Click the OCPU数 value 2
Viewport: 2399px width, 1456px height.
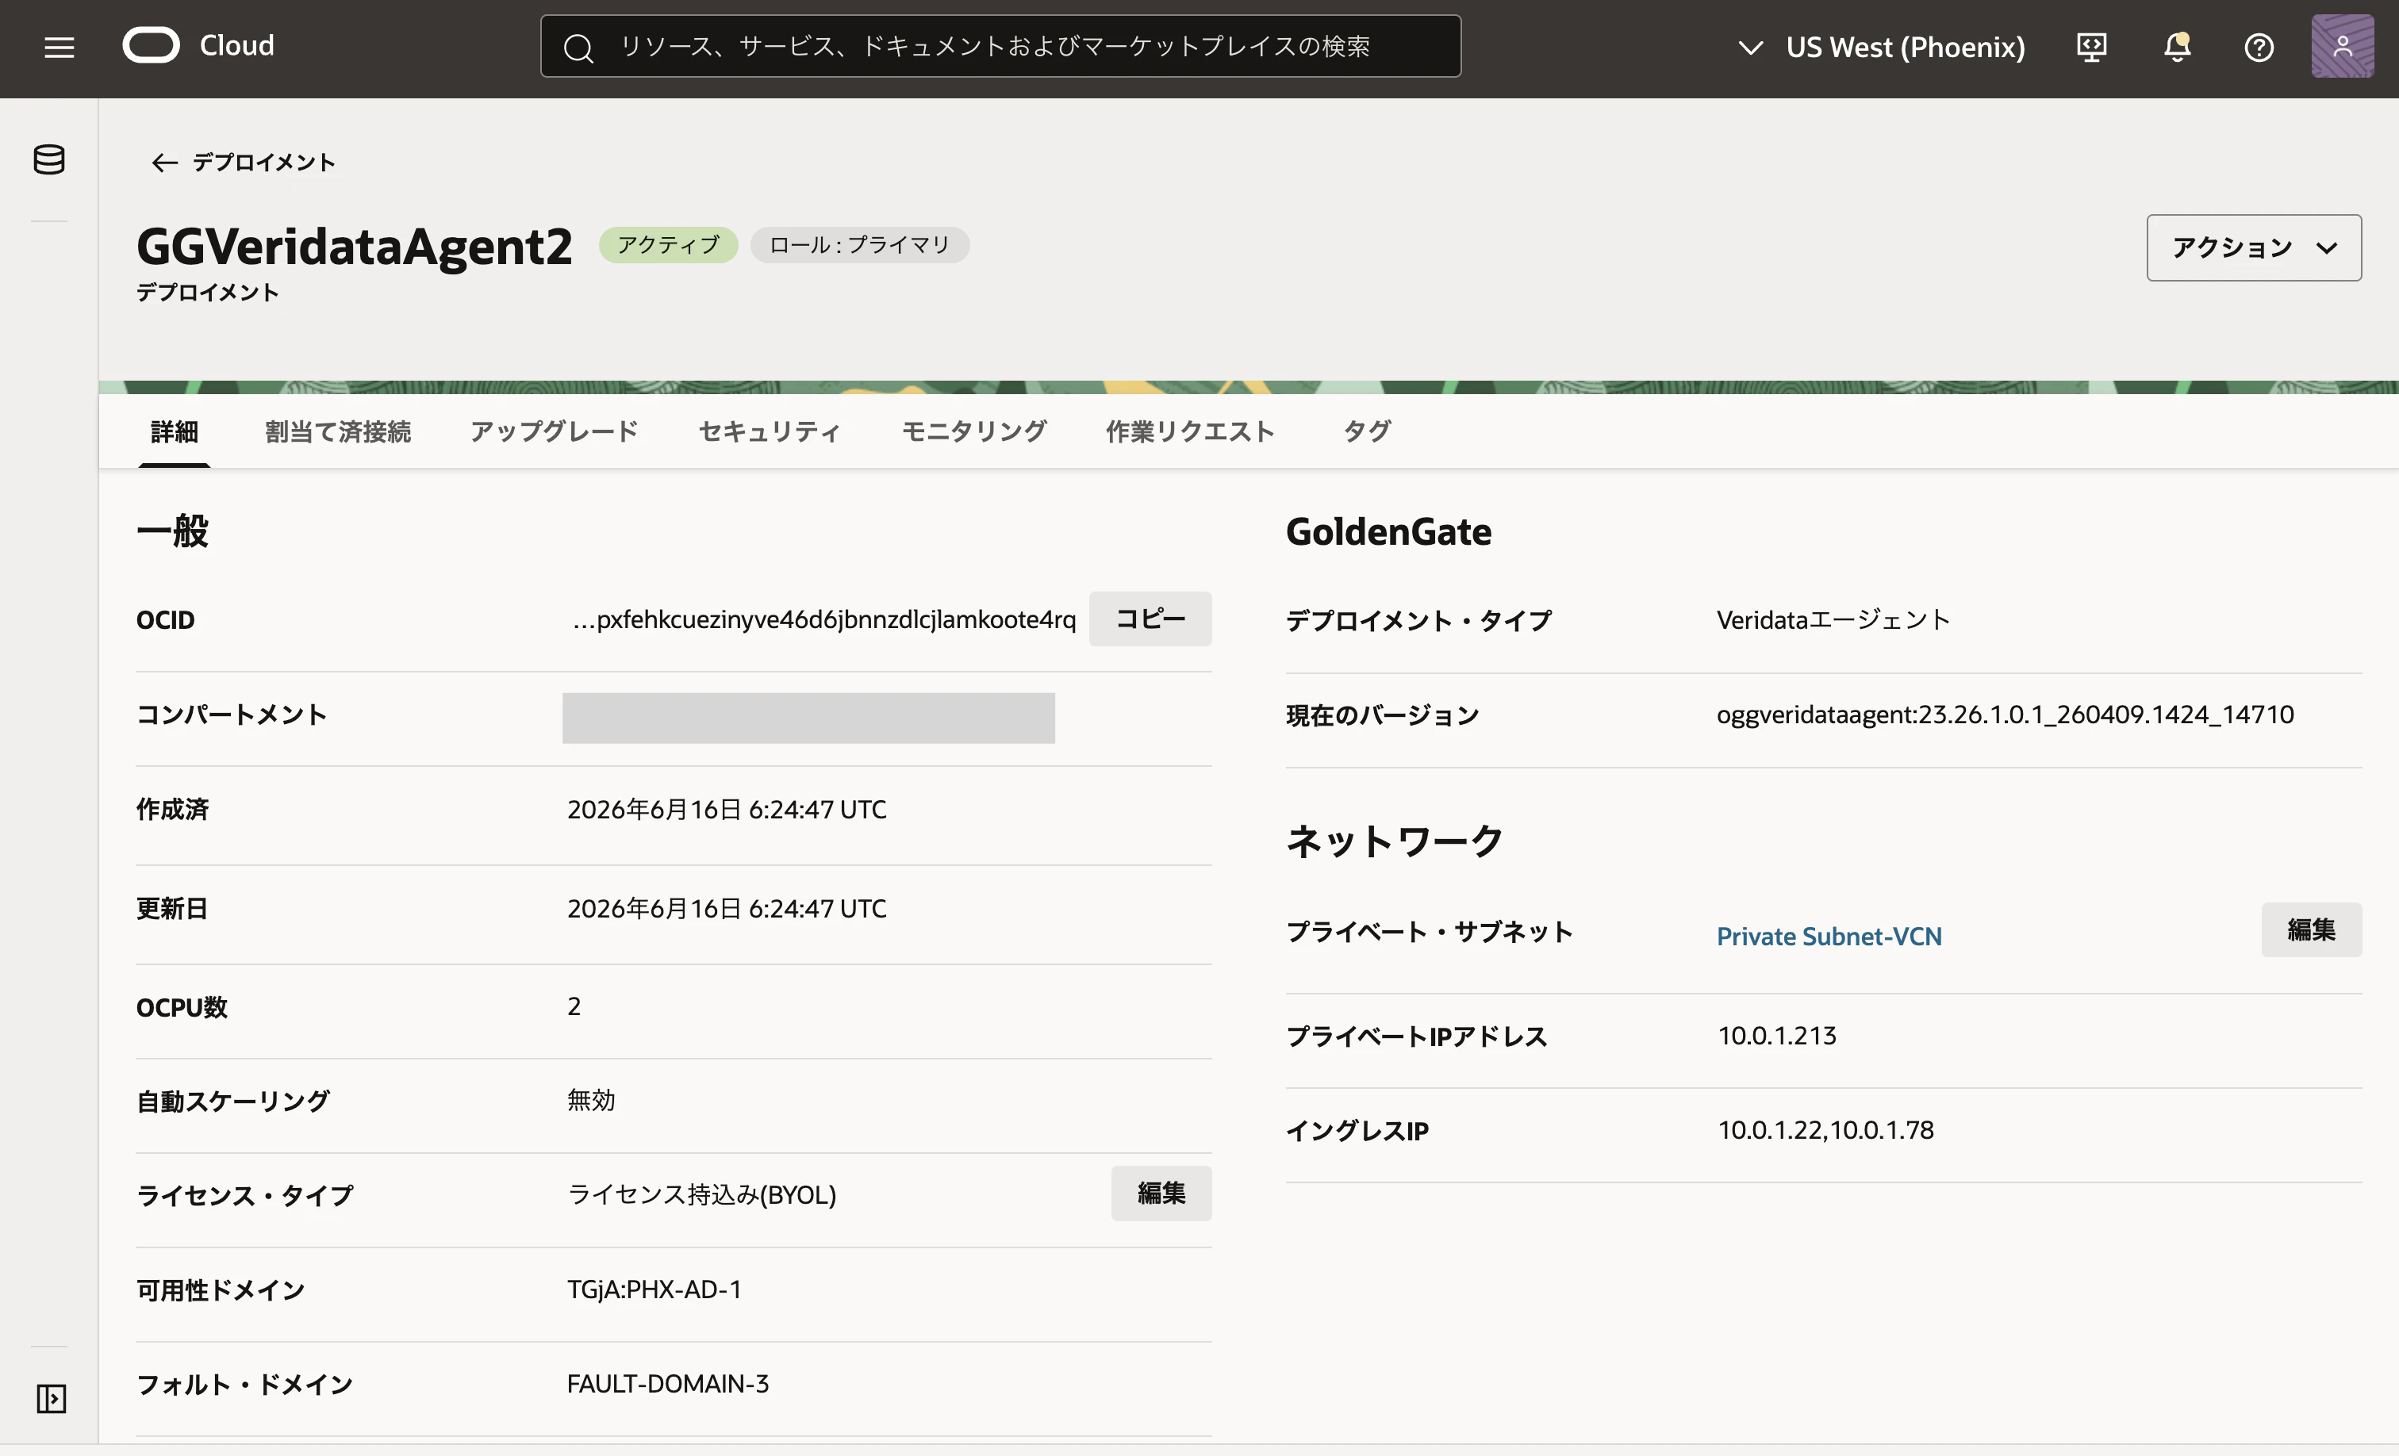tap(574, 1006)
